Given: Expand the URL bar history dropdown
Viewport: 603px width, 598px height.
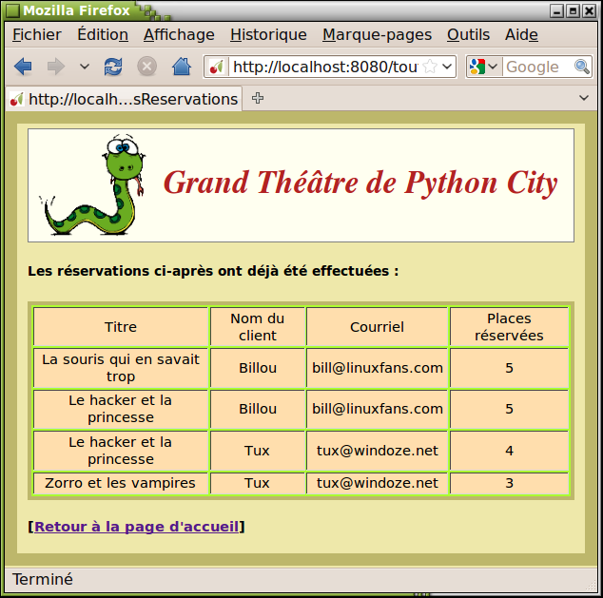Looking at the screenshot, I should tap(447, 67).
